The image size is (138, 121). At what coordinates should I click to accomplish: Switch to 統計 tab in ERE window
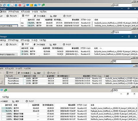[x=37, y=73]
